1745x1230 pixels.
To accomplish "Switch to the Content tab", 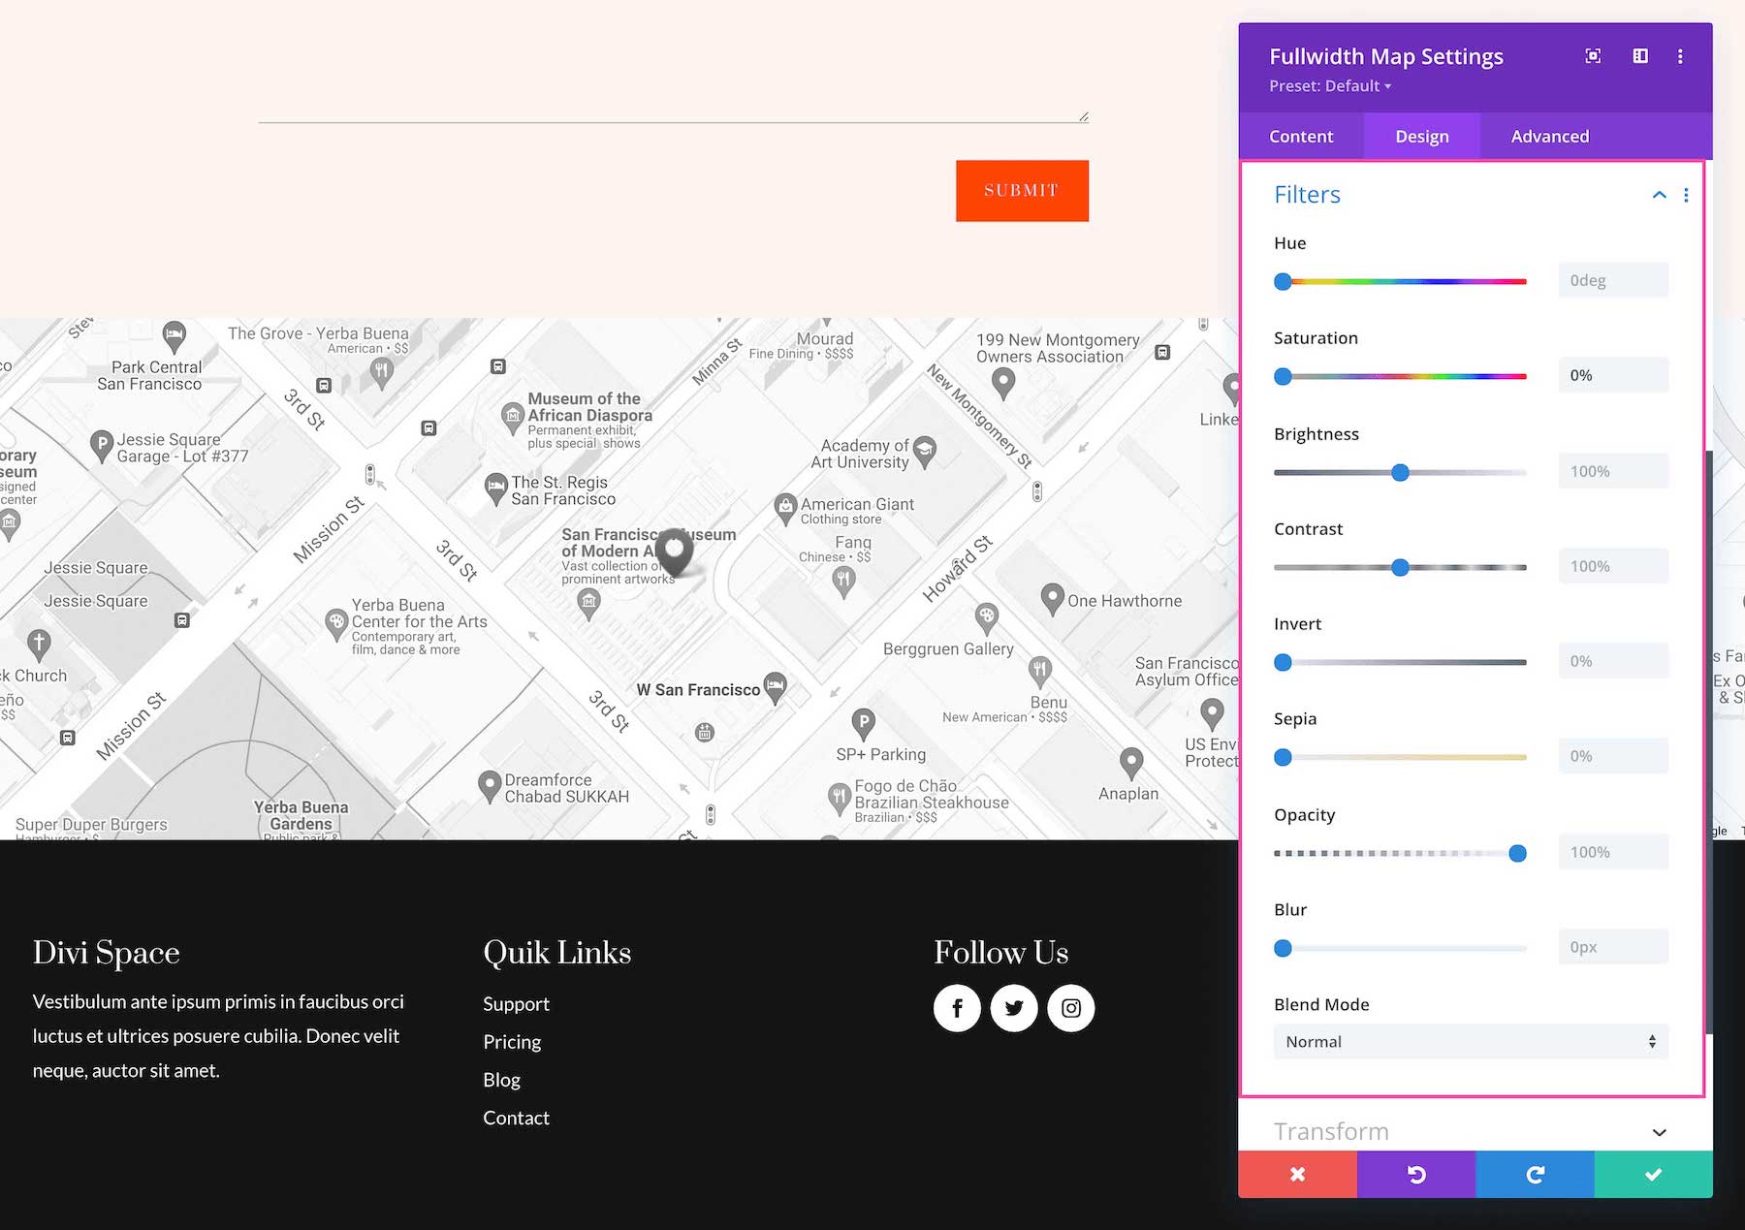I will pos(1301,136).
